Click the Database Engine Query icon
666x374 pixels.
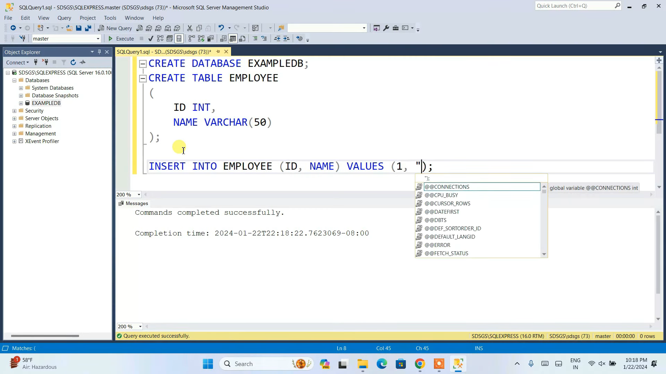click(x=139, y=28)
